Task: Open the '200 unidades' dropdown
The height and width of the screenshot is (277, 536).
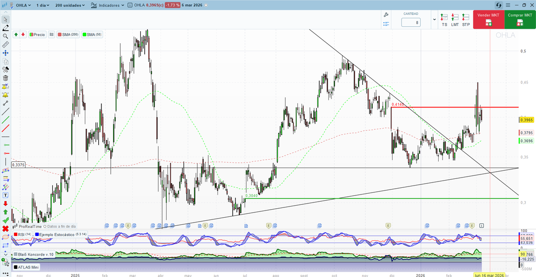Action: (71, 5)
